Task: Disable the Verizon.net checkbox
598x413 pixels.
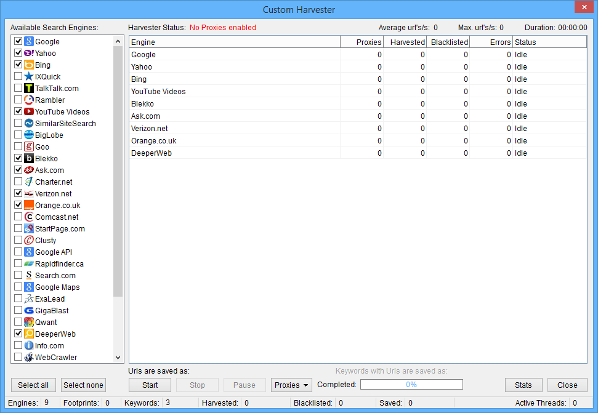Action: click(18, 193)
